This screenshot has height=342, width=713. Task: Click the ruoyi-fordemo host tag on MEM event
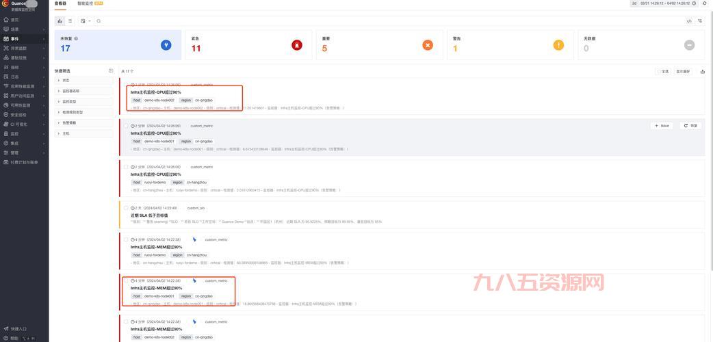click(150, 255)
